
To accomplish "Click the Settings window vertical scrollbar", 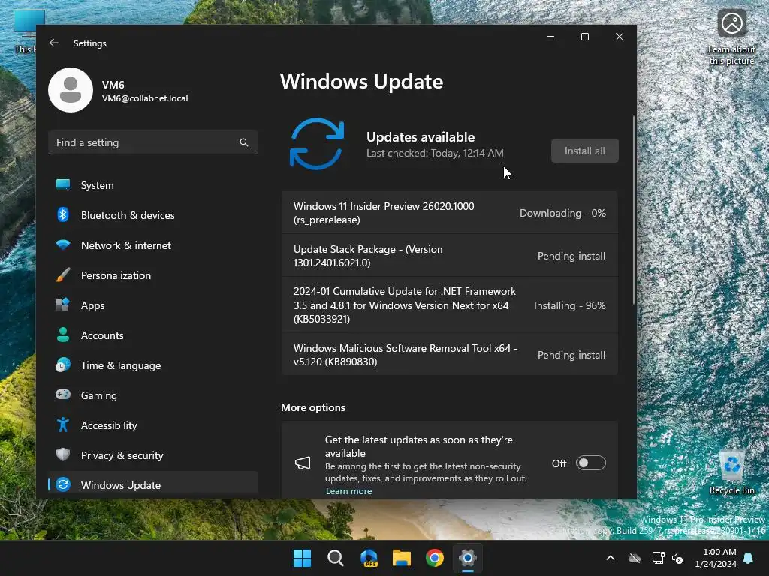I will (x=634, y=211).
